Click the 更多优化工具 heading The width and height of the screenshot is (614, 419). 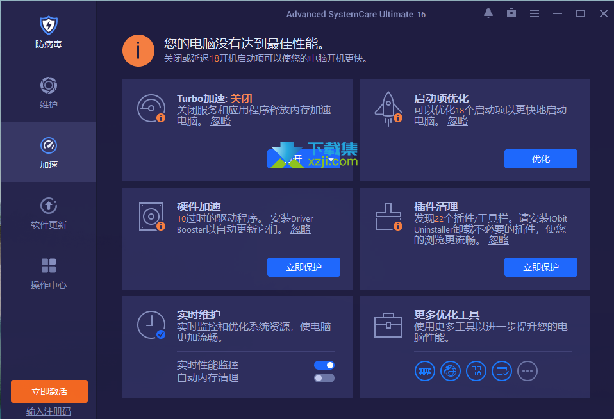[x=447, y=315]
